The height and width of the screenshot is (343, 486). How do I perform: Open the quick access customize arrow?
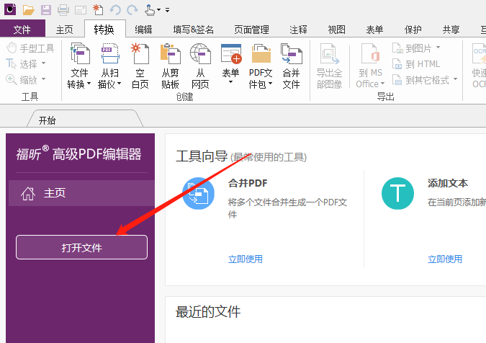pos(167,10)
